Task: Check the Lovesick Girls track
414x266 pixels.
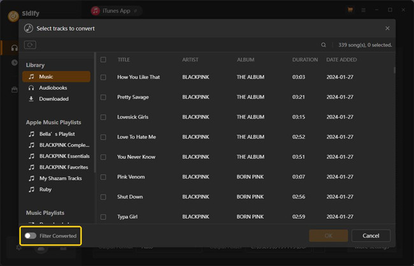Action: 103,117
